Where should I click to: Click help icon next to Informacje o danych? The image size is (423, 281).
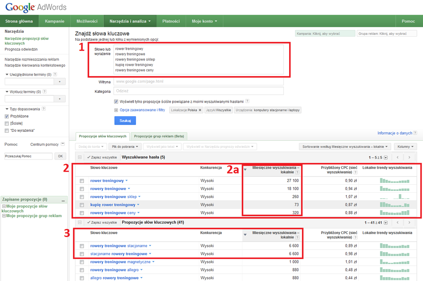415,134
